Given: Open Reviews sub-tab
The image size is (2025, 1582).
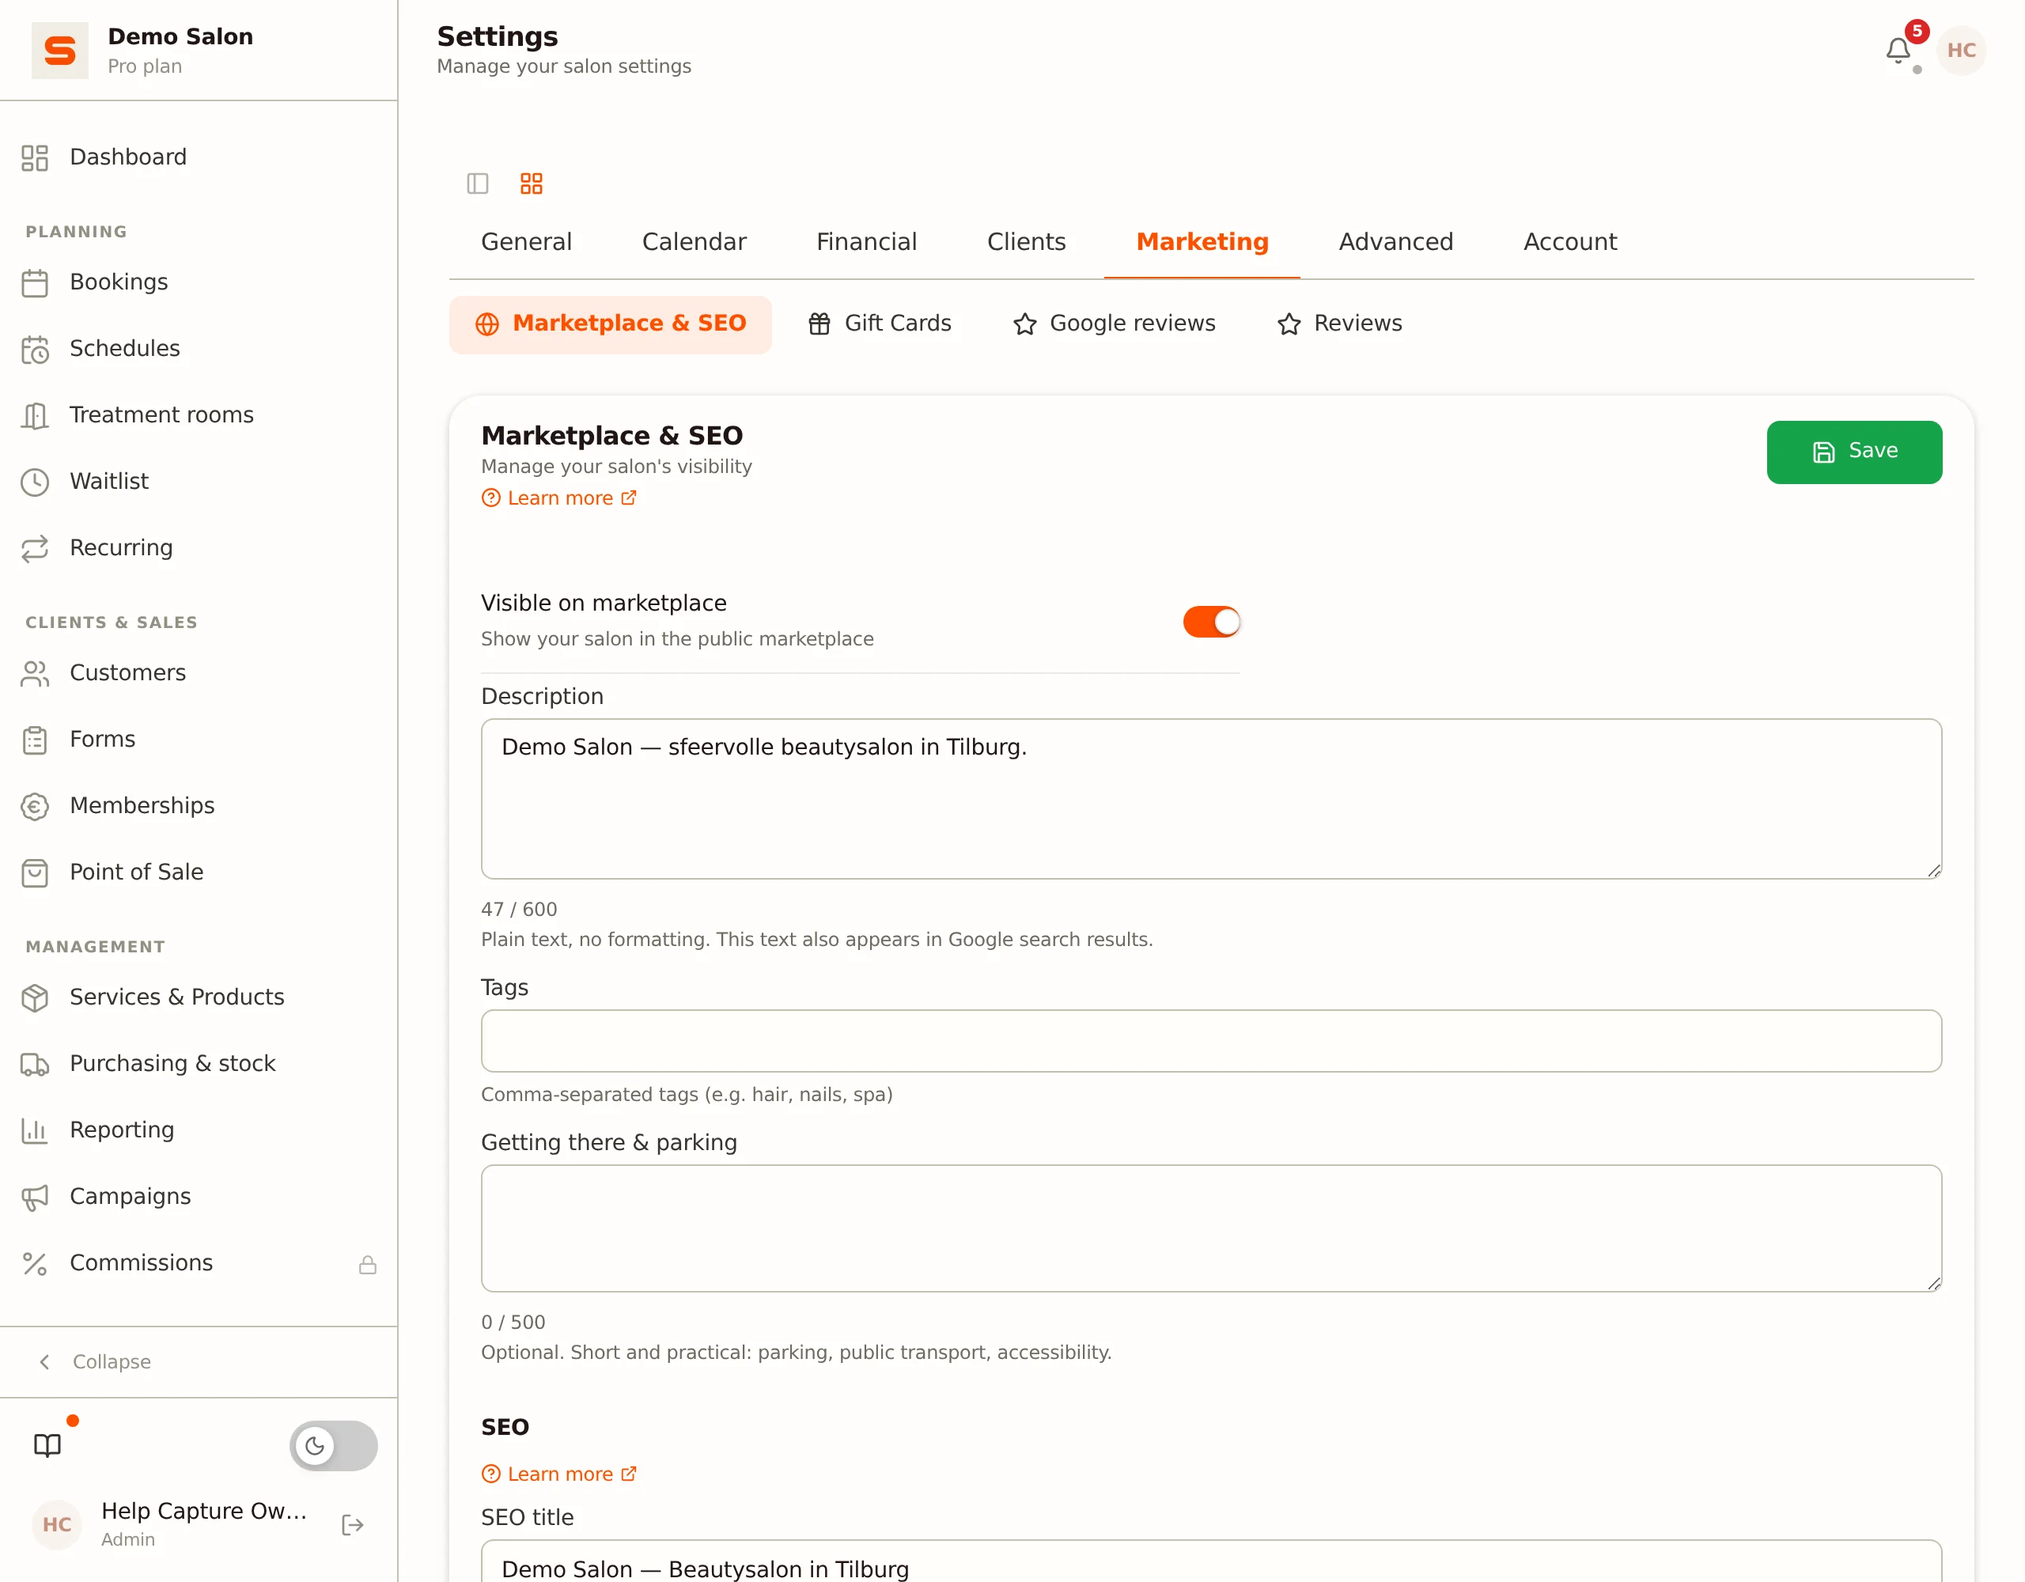Looking at the screenshot, I should (x=1339, y=324).
